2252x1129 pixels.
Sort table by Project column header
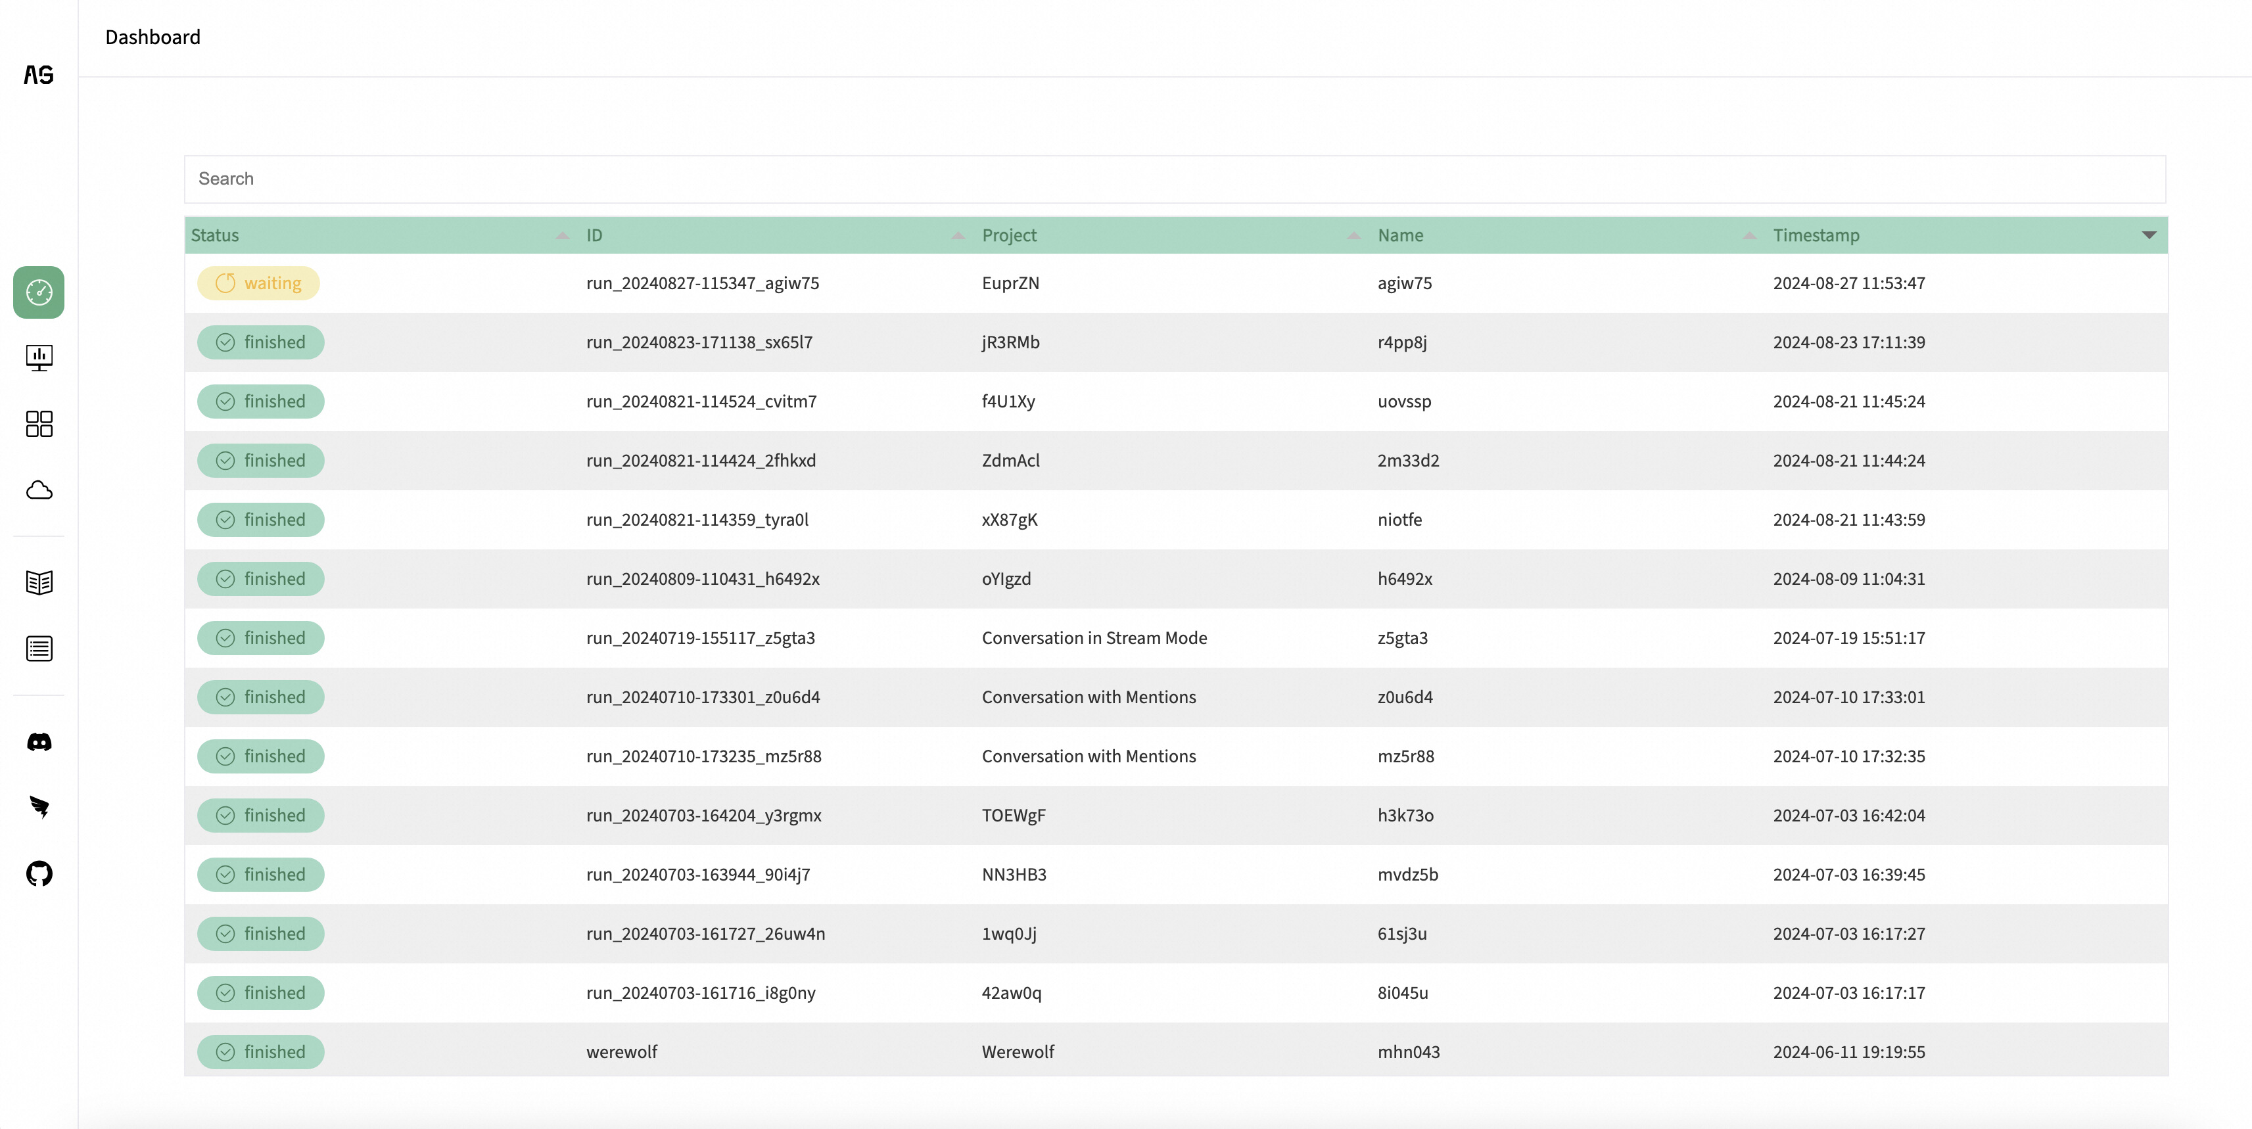point(1009,235)
